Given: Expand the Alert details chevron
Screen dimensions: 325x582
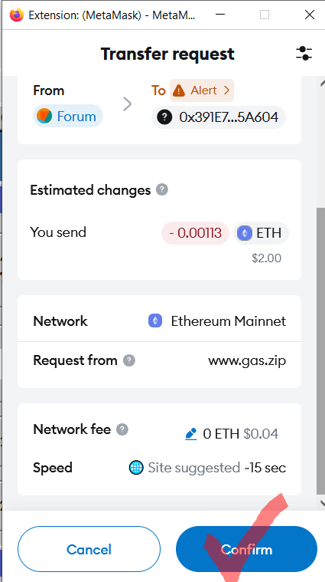Looking at the screenshot, I should (226, 90).
